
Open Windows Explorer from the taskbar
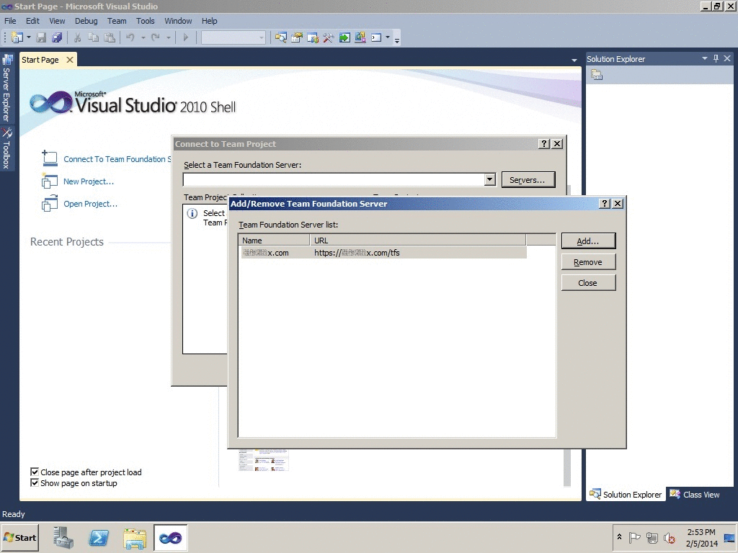click(135, 538)
